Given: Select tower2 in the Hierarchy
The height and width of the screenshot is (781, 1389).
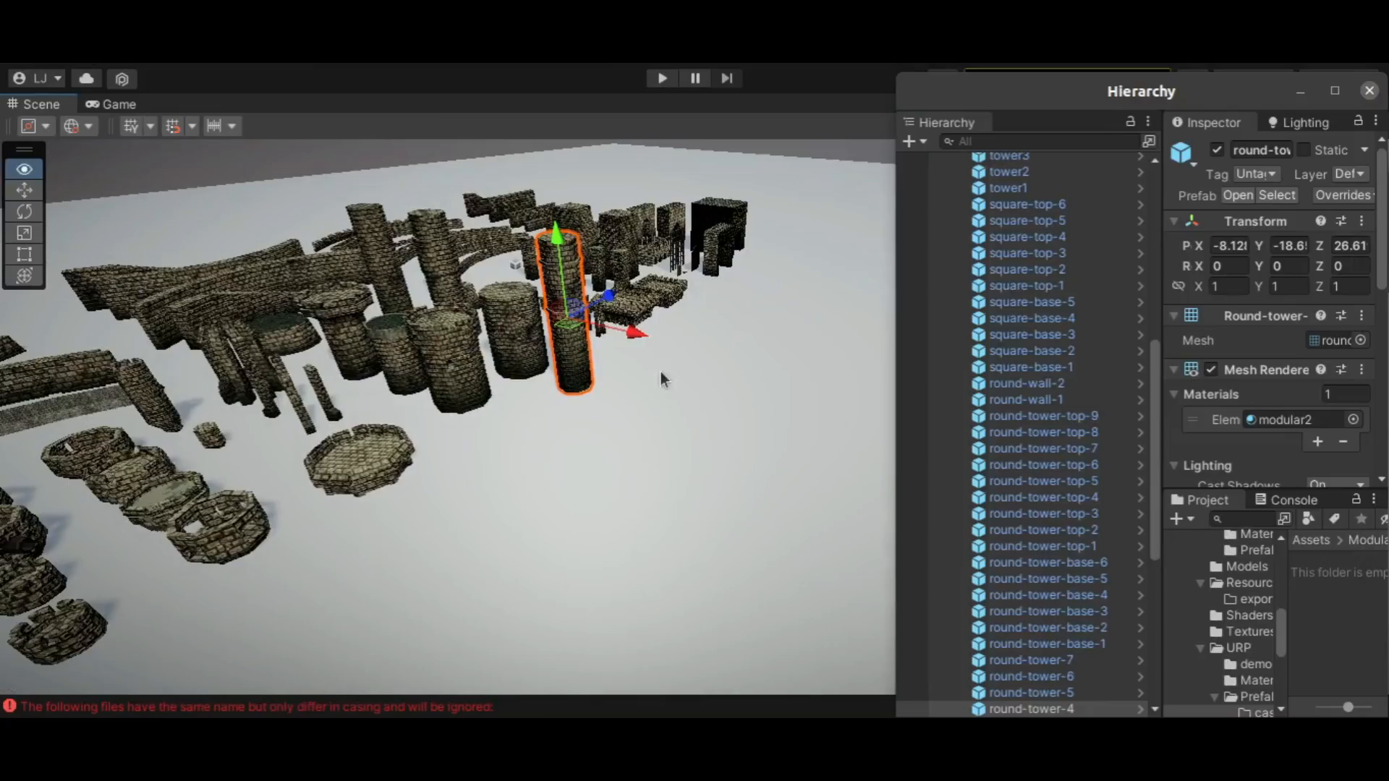Looking at the screenshot, I should (1008, 171).
